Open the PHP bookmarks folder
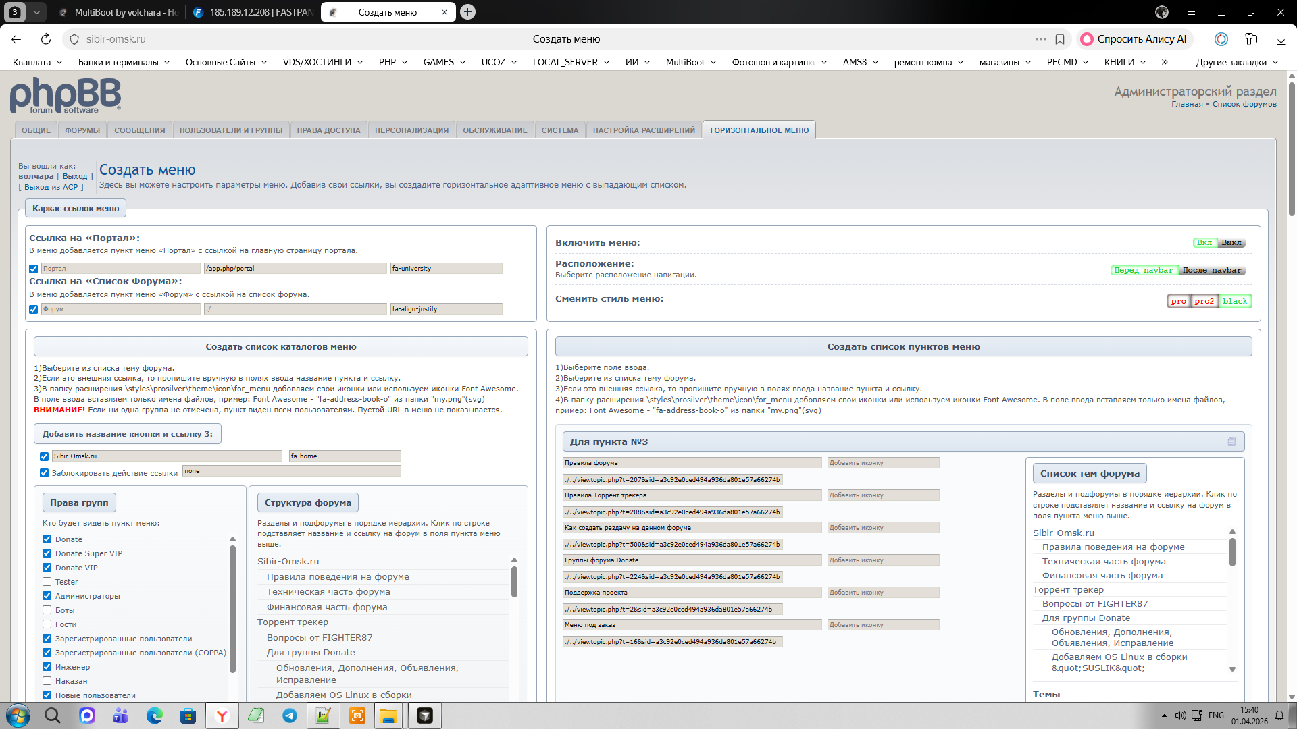 tap(393, 62)
